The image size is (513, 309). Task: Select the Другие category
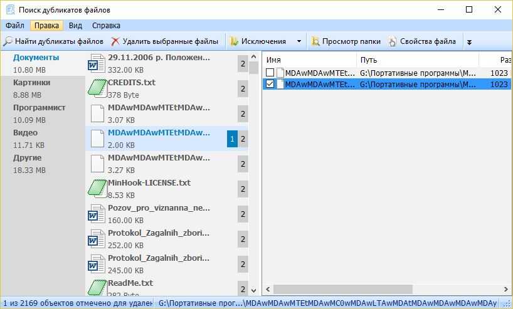43,164
